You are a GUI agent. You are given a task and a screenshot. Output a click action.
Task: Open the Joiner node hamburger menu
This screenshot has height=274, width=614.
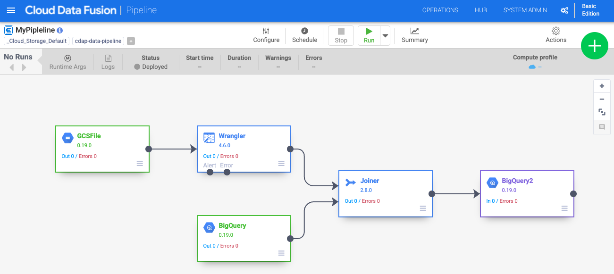coord(423,208)
